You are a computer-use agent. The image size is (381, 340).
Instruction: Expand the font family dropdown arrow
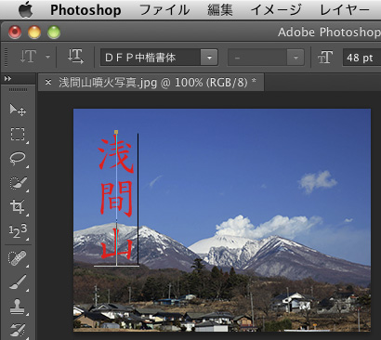coord(209,58)
